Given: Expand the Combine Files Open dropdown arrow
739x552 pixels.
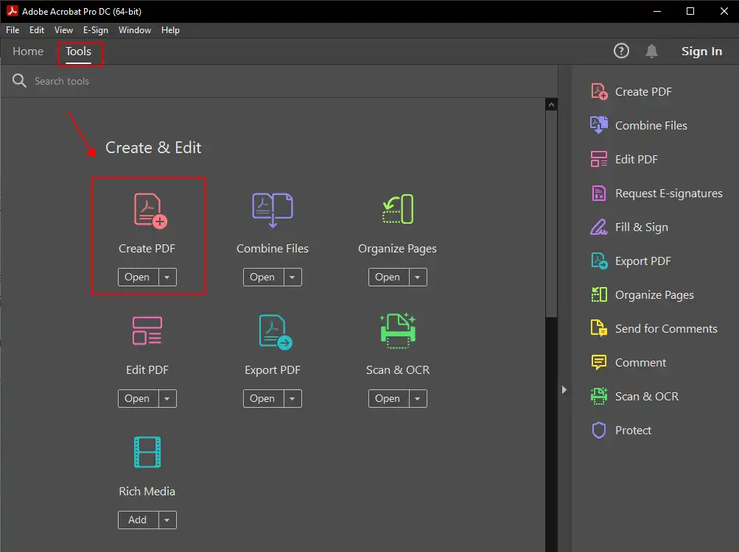Looking at the screenshot, I should click(x=293, y=277).
